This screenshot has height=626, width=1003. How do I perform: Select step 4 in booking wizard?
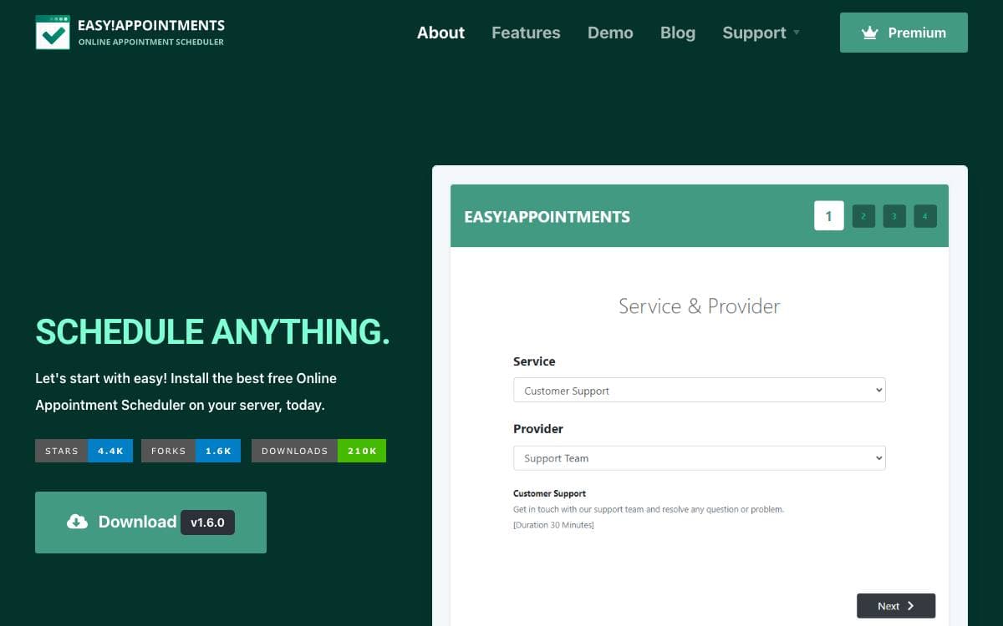pyautogui.click(x=925, y=216)
